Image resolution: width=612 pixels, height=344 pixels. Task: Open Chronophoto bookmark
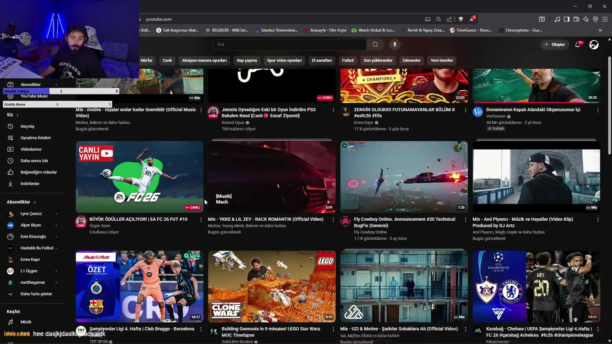click(520, 30)
